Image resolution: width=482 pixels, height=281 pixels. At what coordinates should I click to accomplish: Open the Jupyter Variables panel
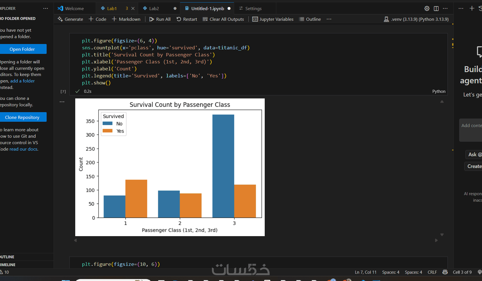click(x=273, y=19)
